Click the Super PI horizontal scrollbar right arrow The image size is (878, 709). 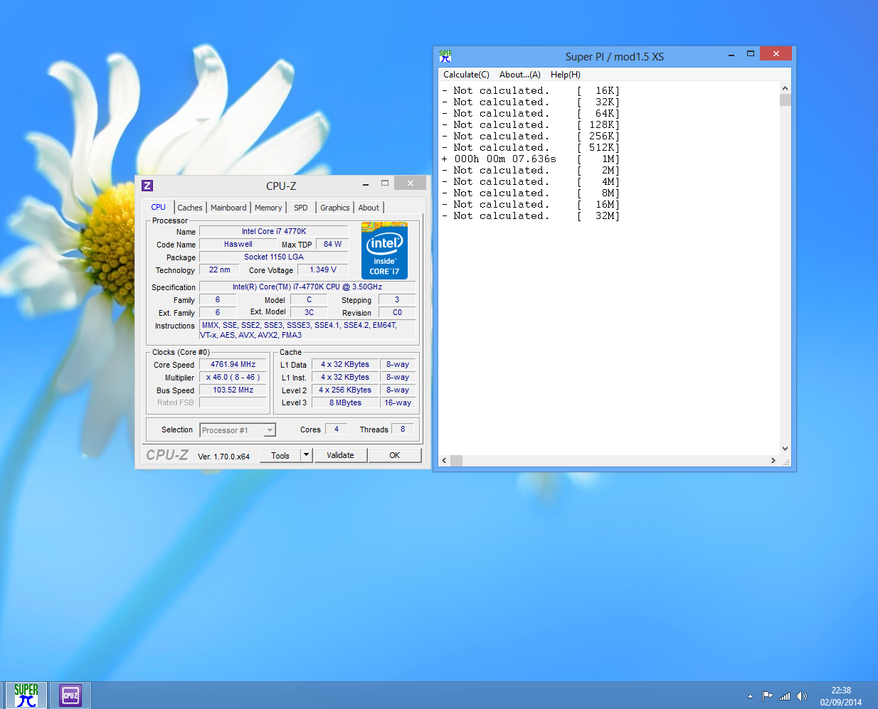point(773,461)
